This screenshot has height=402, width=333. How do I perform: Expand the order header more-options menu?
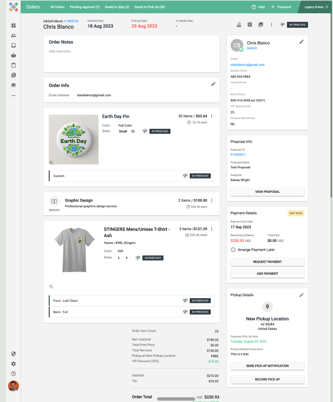[x=271, y=25]
